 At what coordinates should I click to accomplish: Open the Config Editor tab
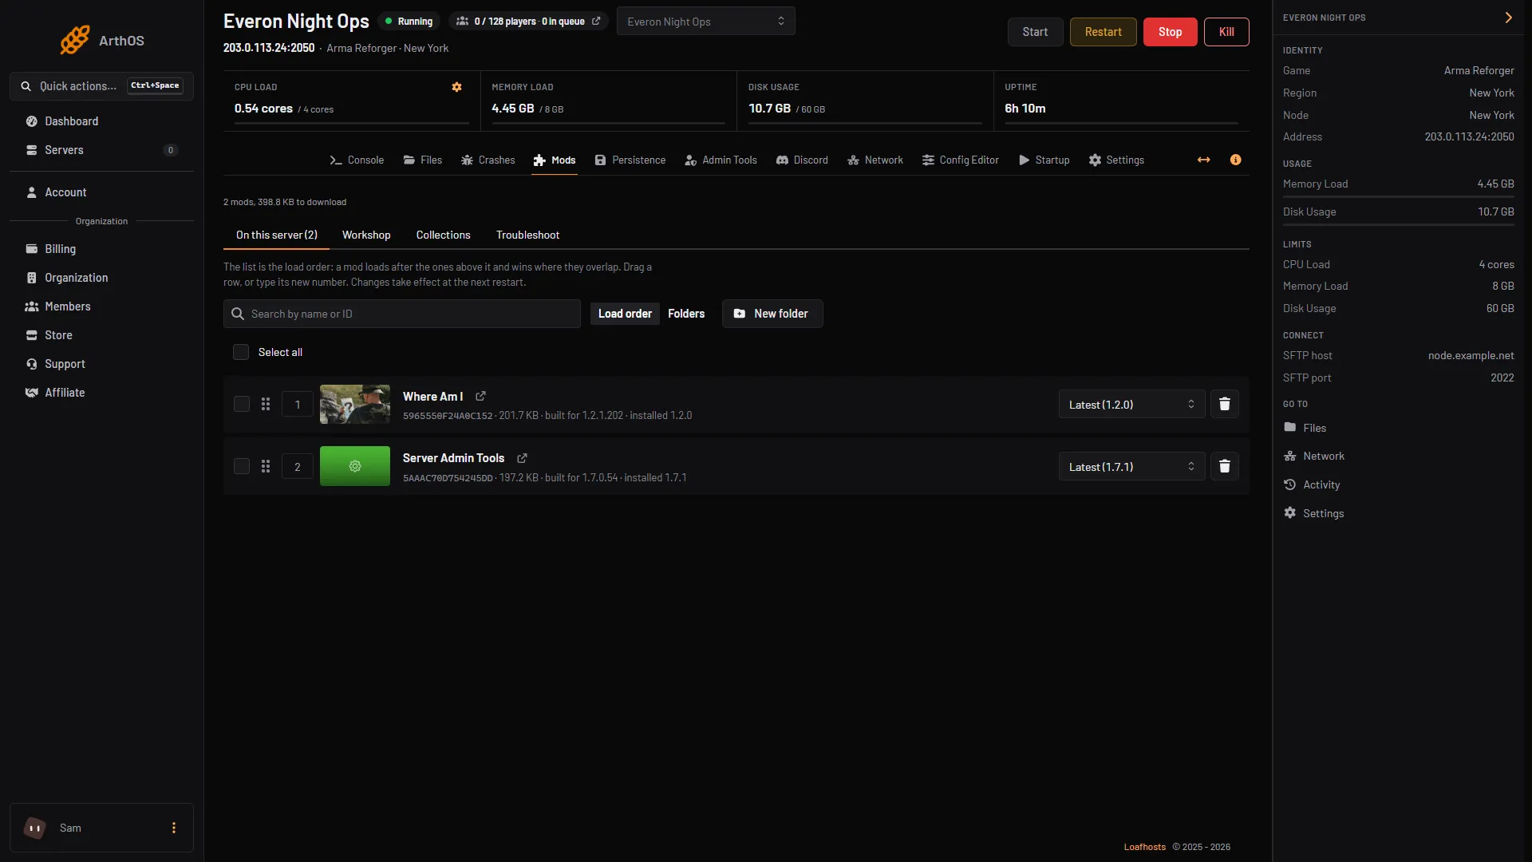pos(960,160)
